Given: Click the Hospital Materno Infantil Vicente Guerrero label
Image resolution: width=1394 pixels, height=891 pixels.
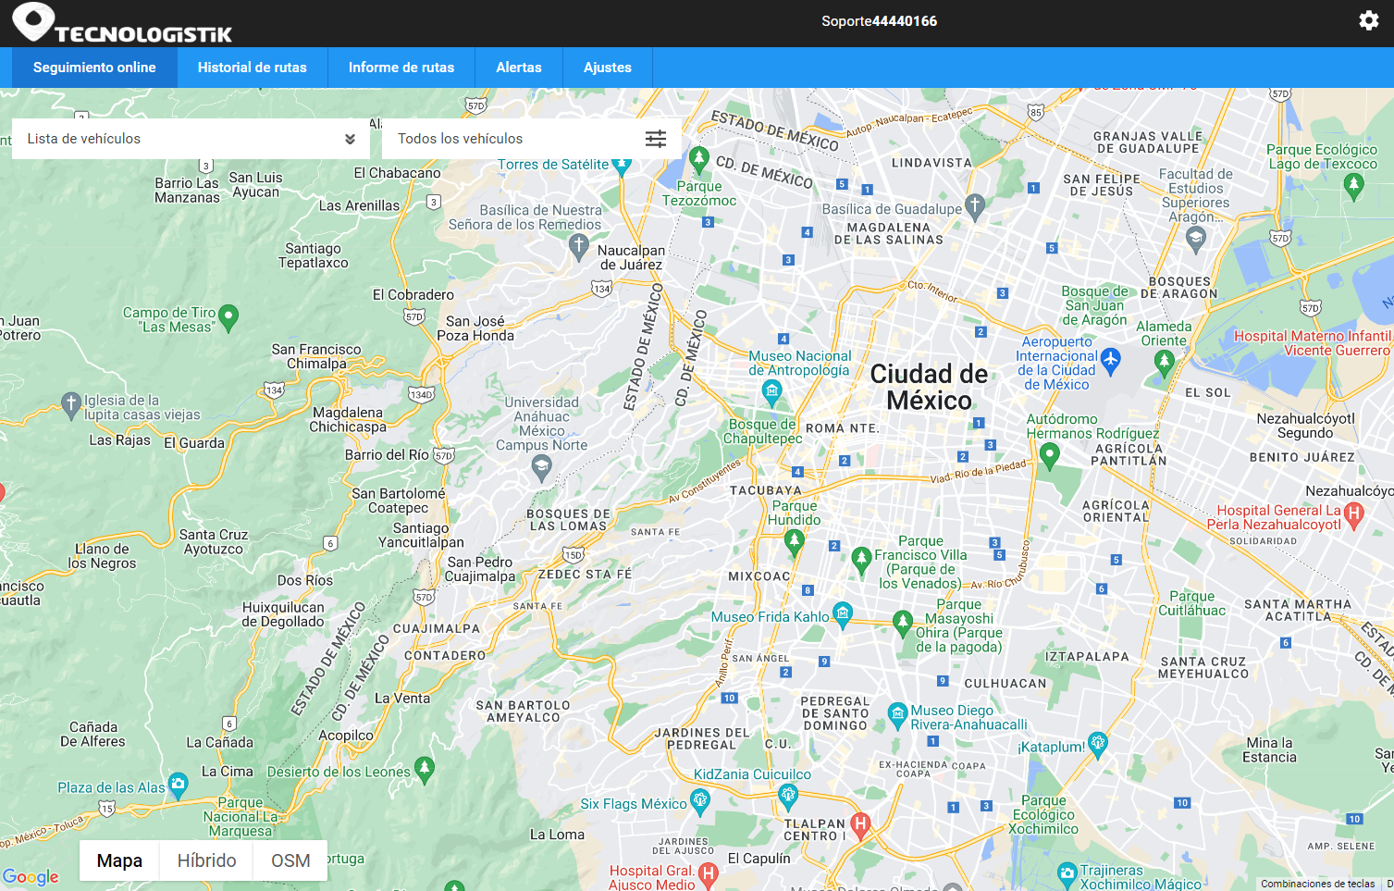Looking at the screenshot, I should click(x=1313, y=343).
